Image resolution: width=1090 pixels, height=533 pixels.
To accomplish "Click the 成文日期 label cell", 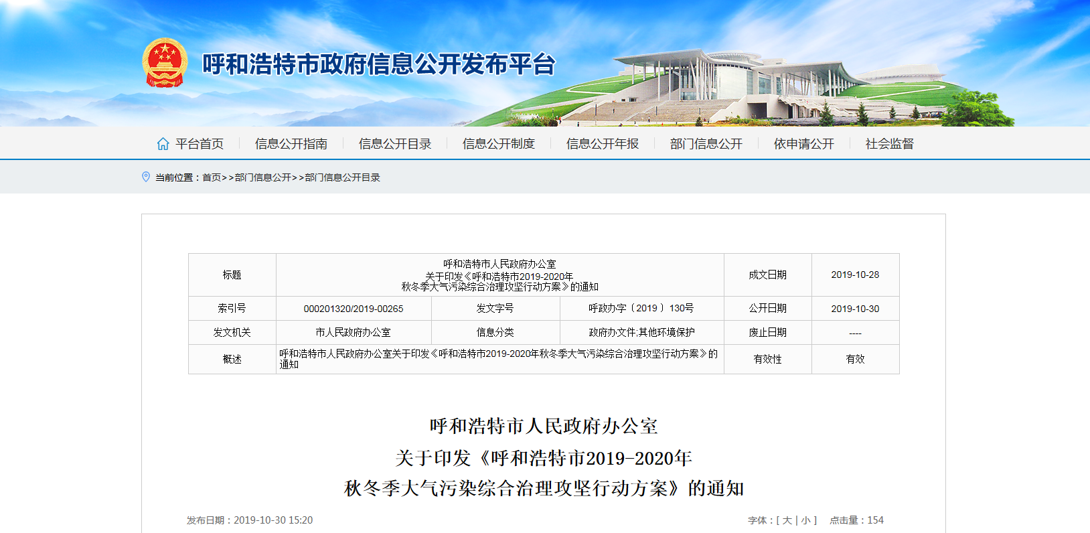I will (x=768, y=275).
